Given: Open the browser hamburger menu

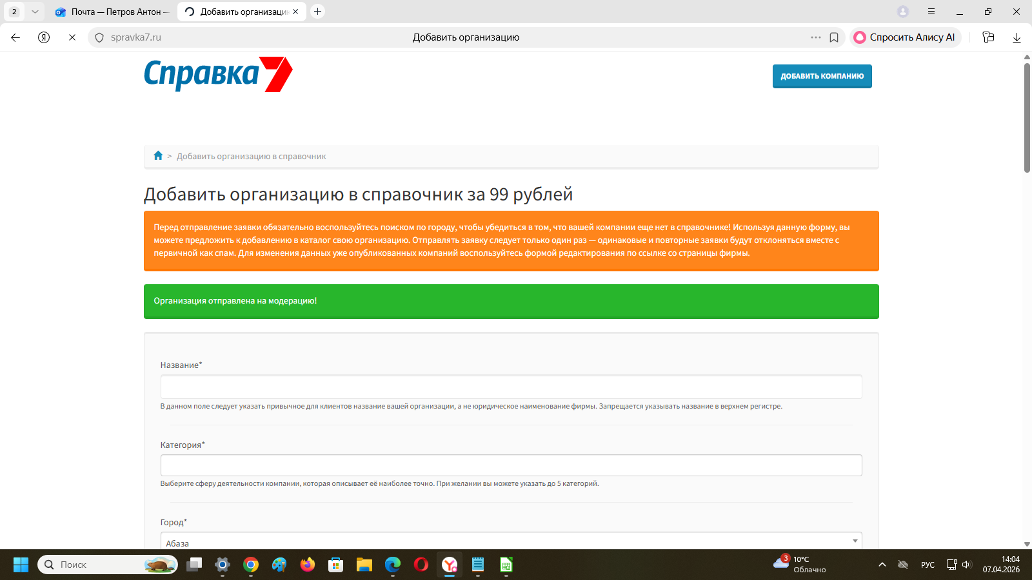Looking at the screenshot, I should 931,12.
